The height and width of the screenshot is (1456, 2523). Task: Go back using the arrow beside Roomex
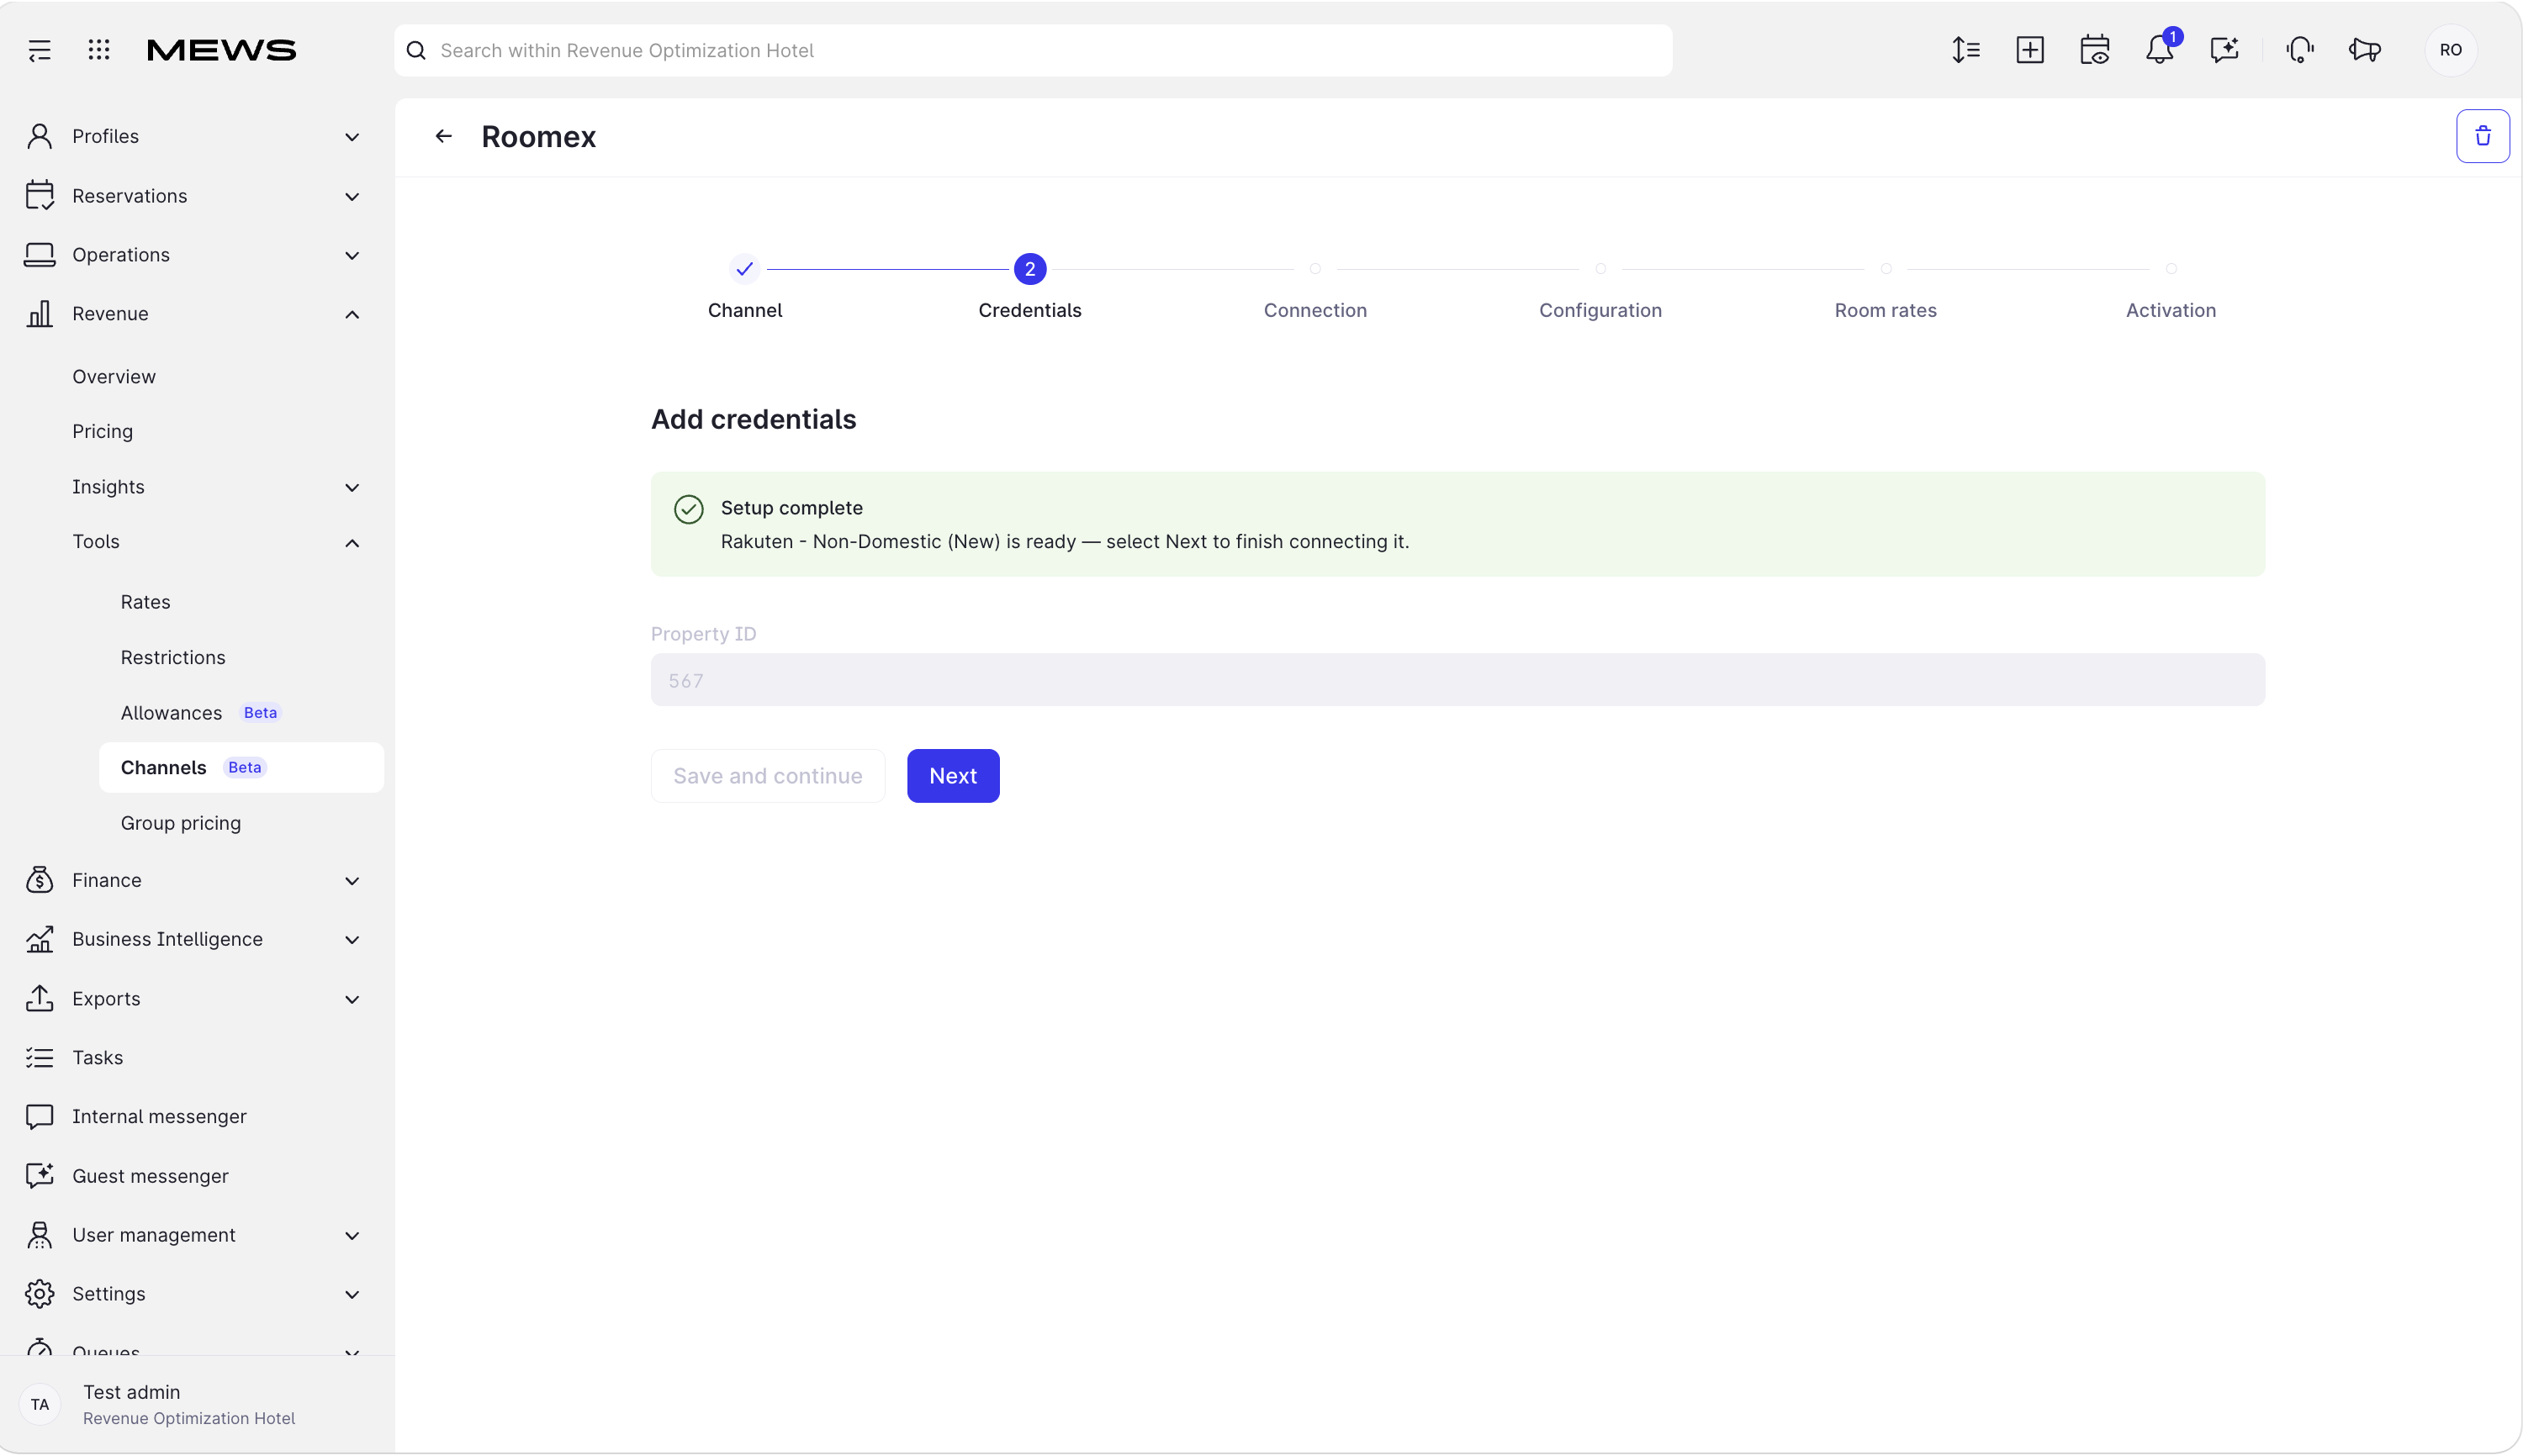444,136
